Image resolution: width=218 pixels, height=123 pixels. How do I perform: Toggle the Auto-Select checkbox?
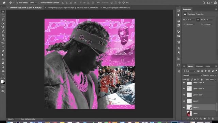(x=17, y=3)
